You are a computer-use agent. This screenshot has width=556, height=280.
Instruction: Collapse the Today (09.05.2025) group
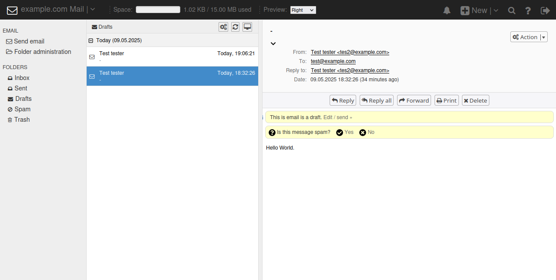pos(91,40)
